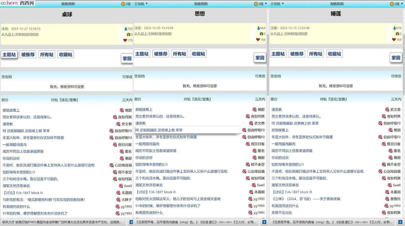Open post 英雄不论出处 in 睡莲 panel
This screenshot has width=405, height=226.
pos(282,212)
